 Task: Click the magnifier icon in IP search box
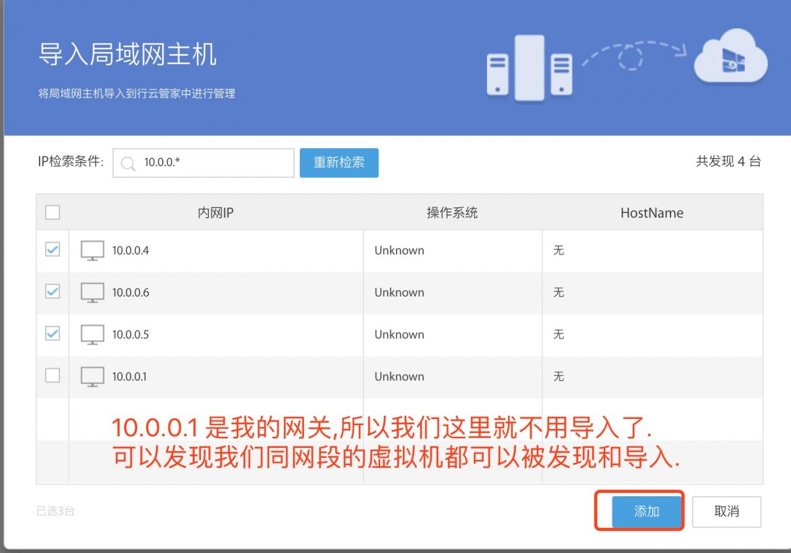(x=128, y=164)
